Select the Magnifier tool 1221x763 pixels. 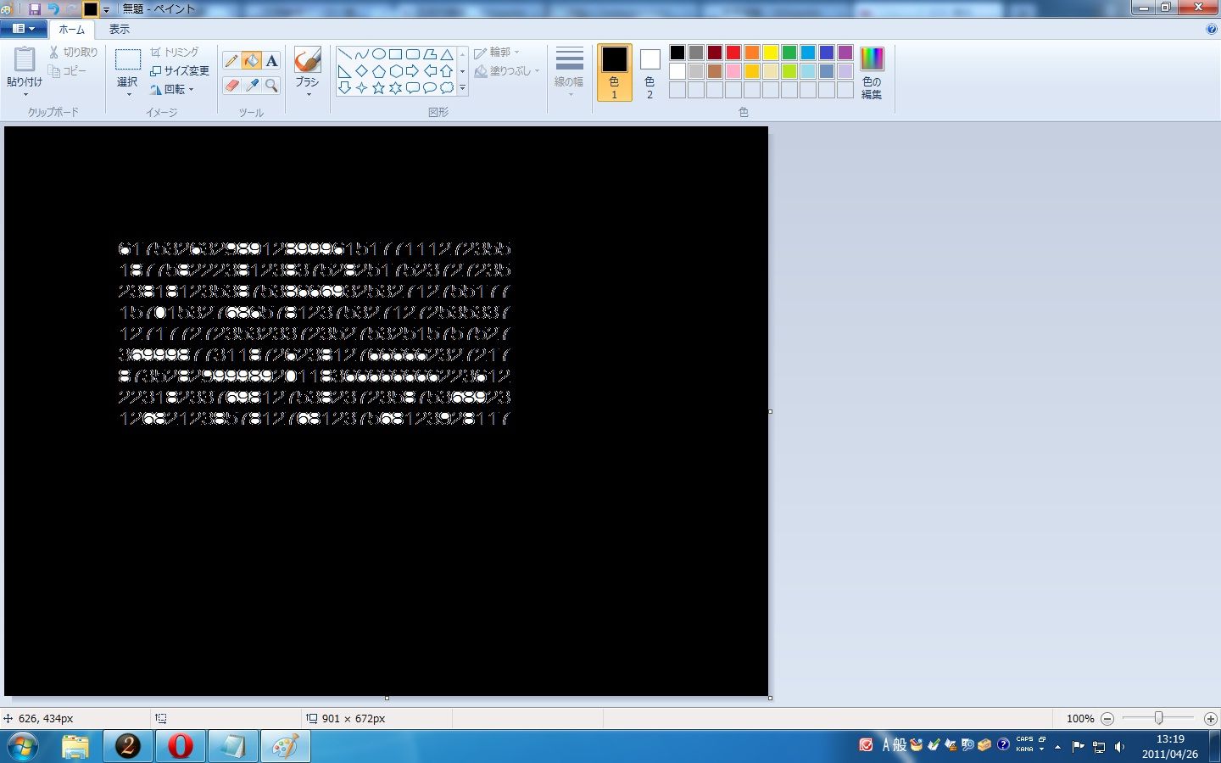(271, 85)
